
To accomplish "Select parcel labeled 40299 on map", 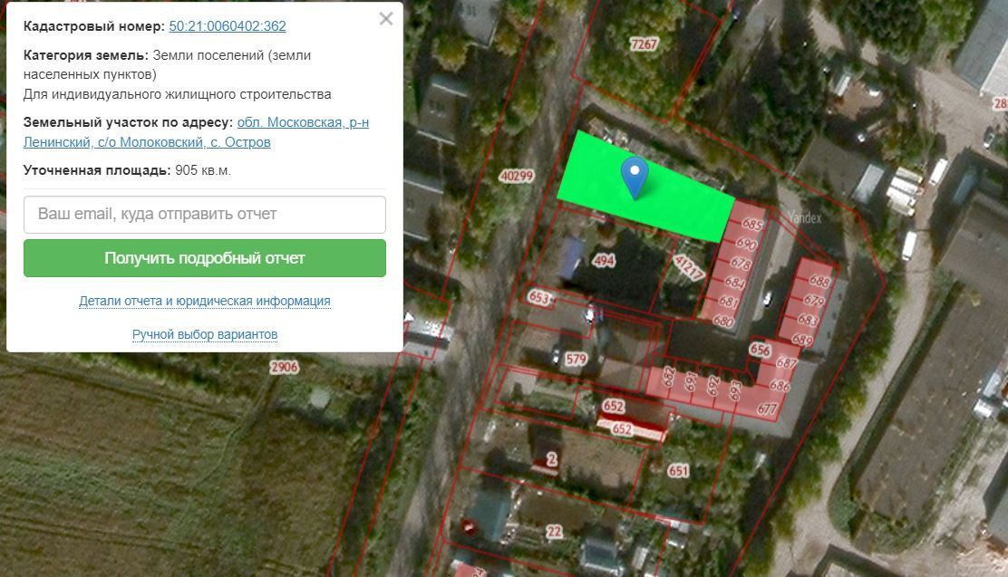I will pos(516,176).
